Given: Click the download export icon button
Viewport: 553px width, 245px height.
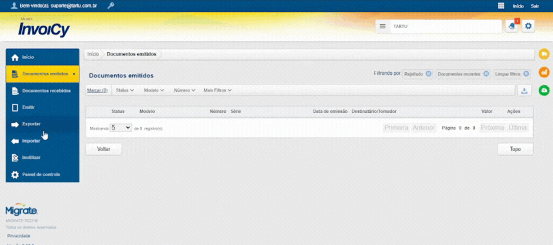Looking at the screenshot, I should [524, 91].
